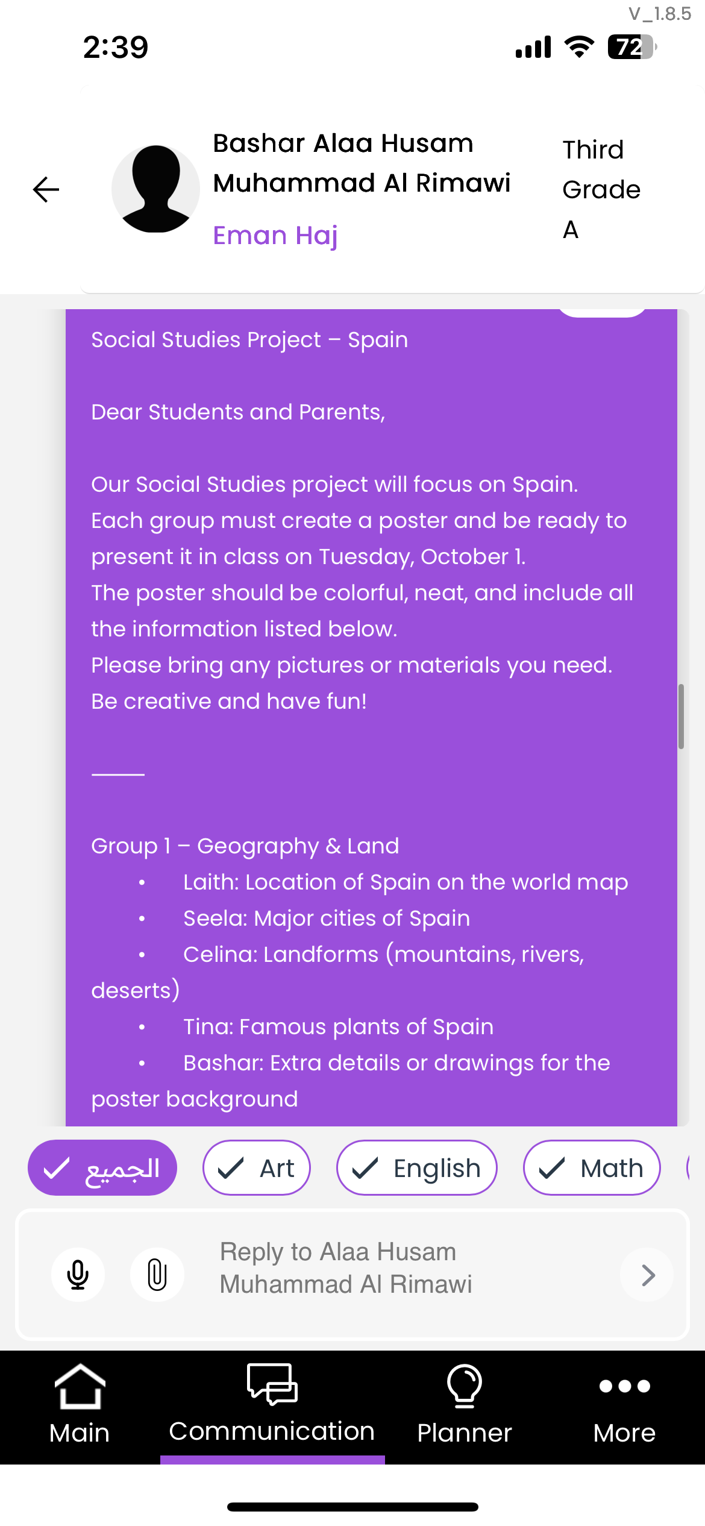Toggle the English subject filter
This screenshot has height=1526, width=705.
point(417,1167)
